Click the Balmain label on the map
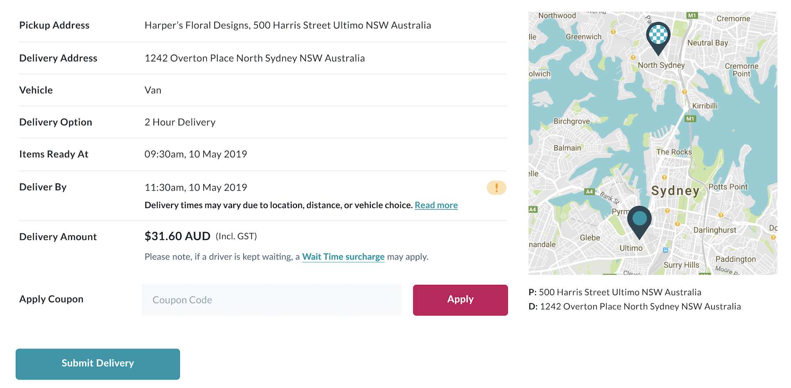791x388 pixels. tap(567, 148)
